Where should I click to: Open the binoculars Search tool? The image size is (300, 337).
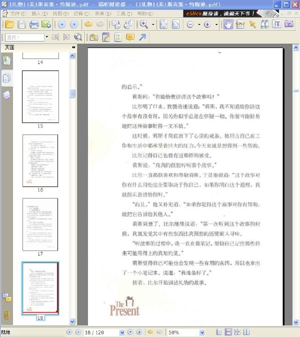click(x=265, y=24)
